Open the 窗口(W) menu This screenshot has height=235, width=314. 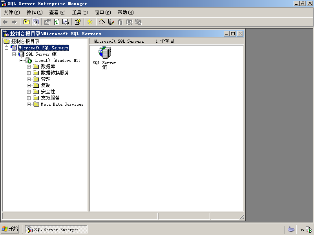(103, 13)
